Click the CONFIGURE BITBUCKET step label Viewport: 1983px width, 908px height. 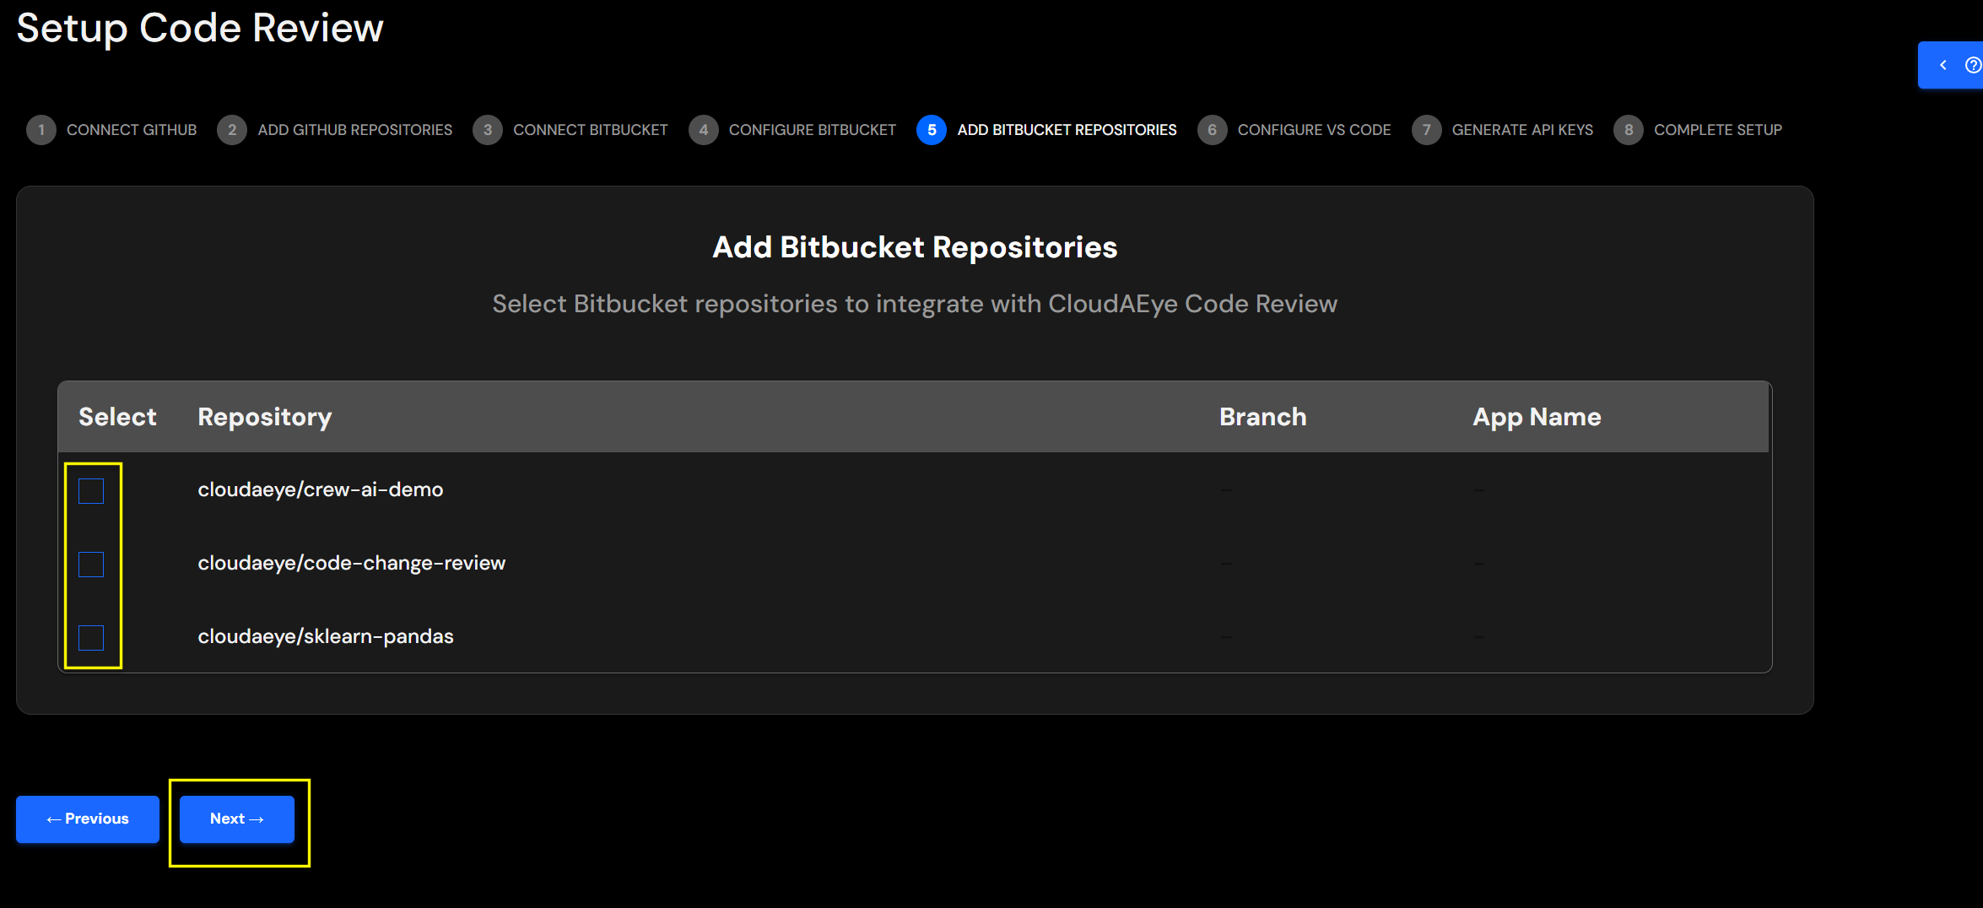(812, 129)
